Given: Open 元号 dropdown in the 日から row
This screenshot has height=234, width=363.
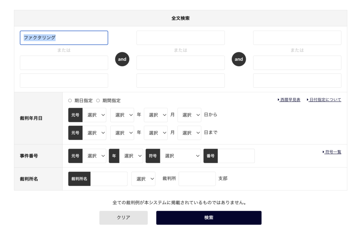Looking at the screenshot, I should click(x=94, y=115).
